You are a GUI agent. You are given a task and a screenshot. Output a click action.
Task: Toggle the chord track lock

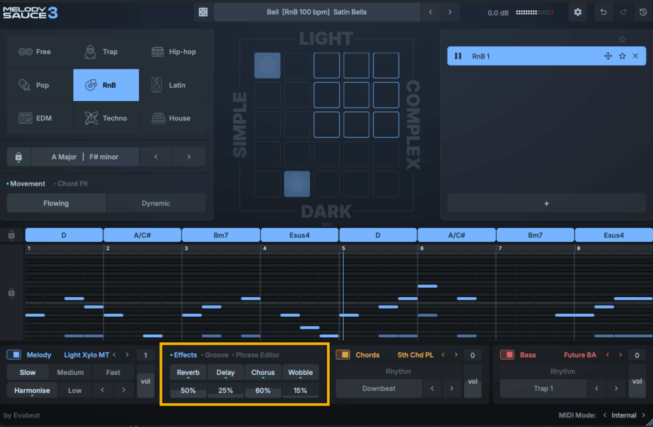[11, 235]
